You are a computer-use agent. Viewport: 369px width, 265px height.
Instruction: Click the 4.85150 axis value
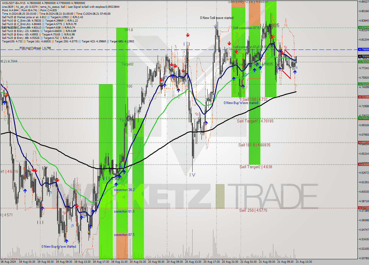click(364, 11)
